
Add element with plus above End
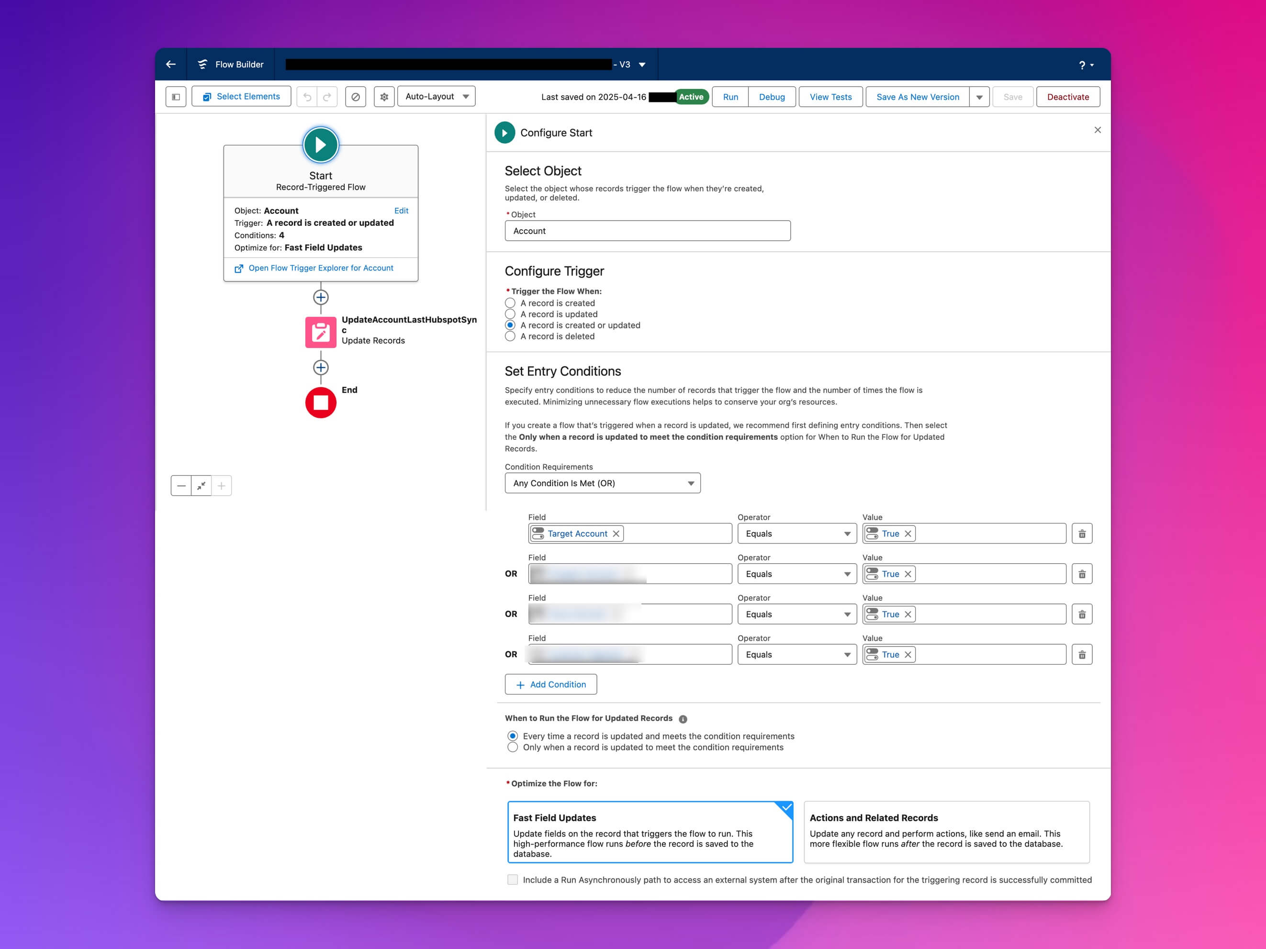pyautogui.click(x=321, y=368)
